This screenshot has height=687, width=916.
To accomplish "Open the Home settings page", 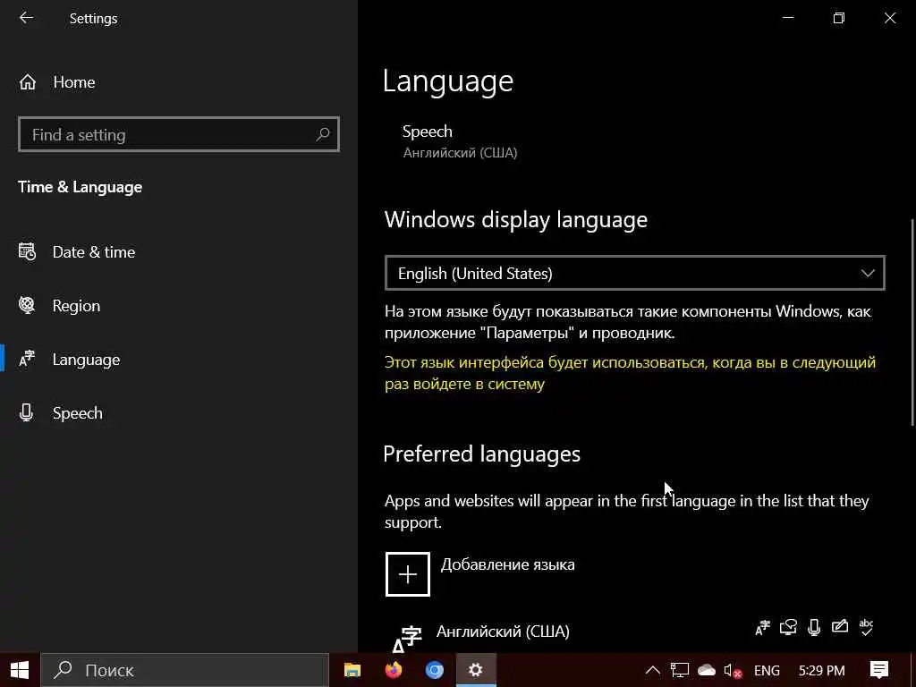I will pyautogui.click(x=73, y=82).
